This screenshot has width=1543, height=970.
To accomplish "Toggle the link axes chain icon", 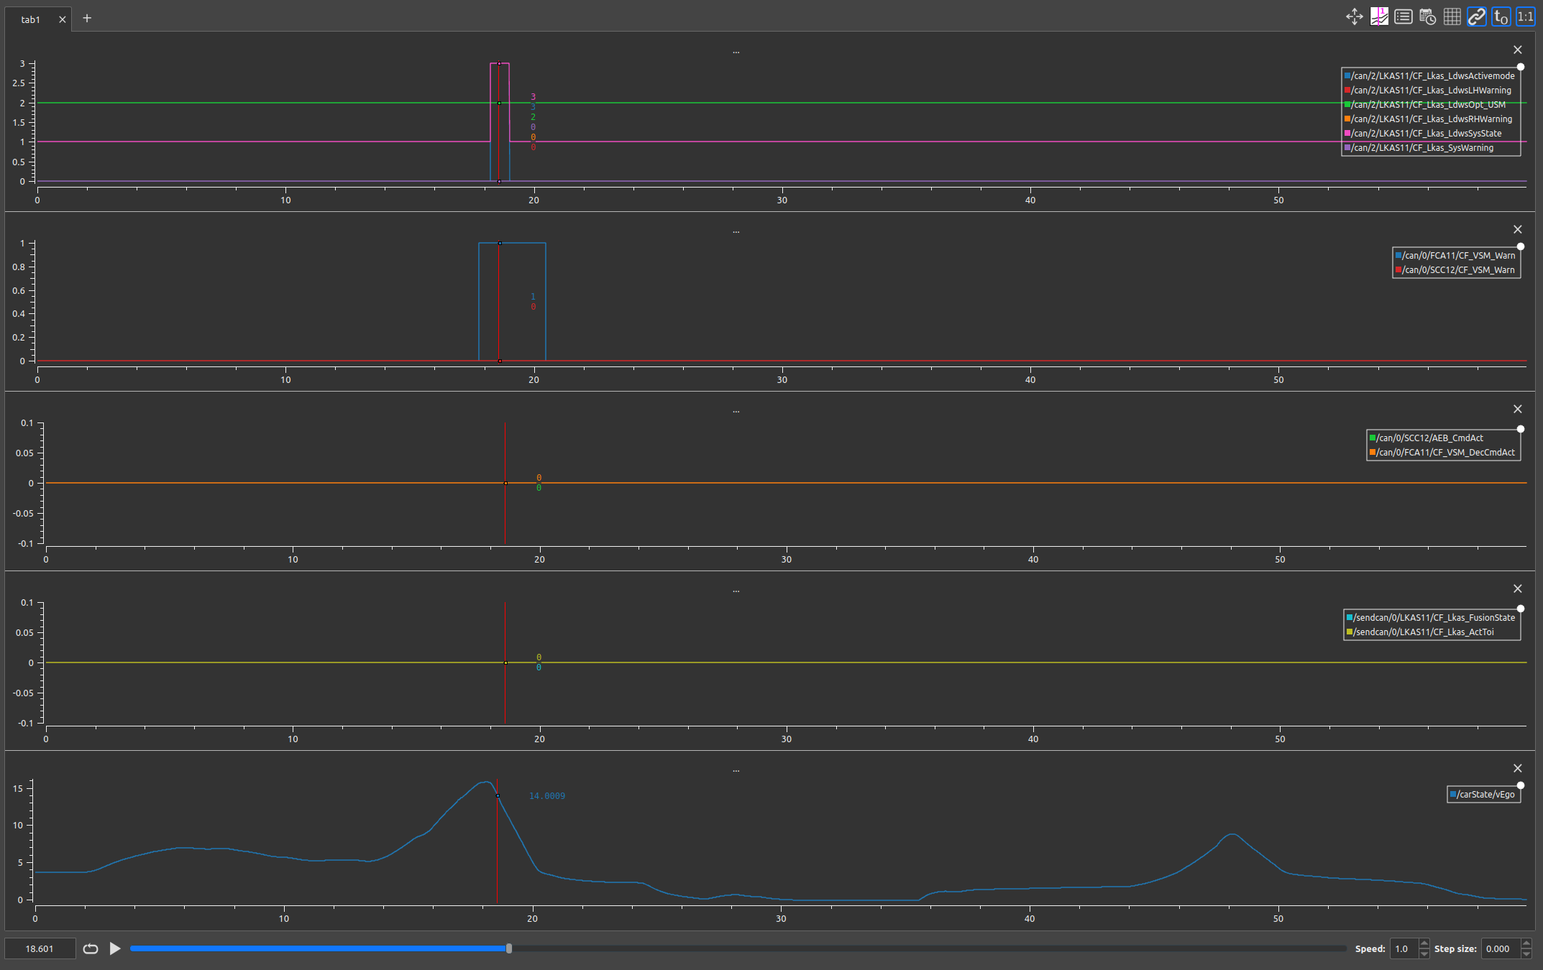I will click(x=1477, y=17).
